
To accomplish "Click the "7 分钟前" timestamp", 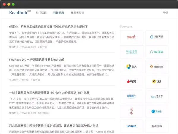I will point(35,80).
